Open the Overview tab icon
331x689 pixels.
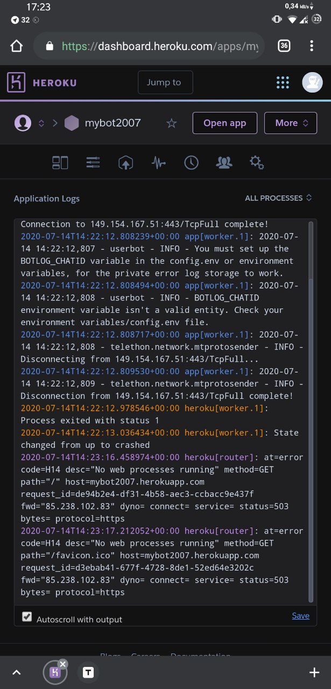(60, 163)
